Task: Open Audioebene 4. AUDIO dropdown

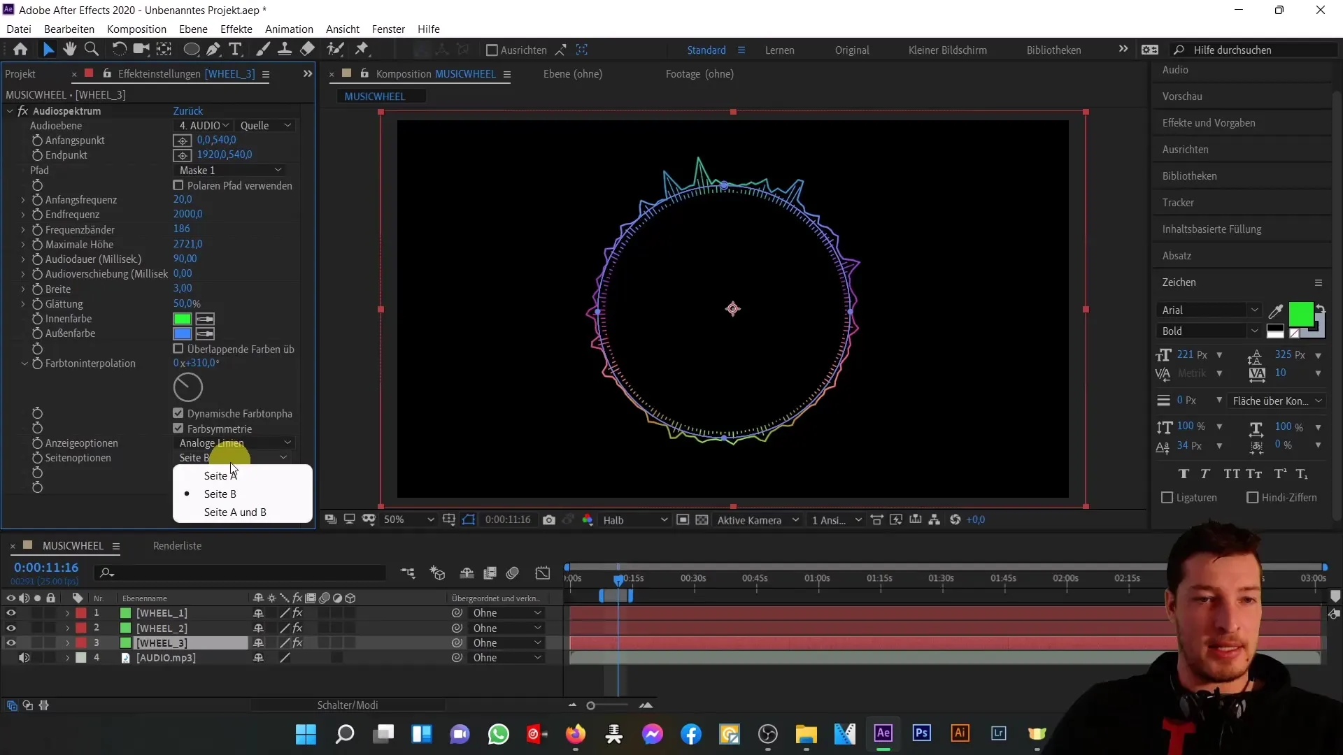Action: click(x=203, y=126)
